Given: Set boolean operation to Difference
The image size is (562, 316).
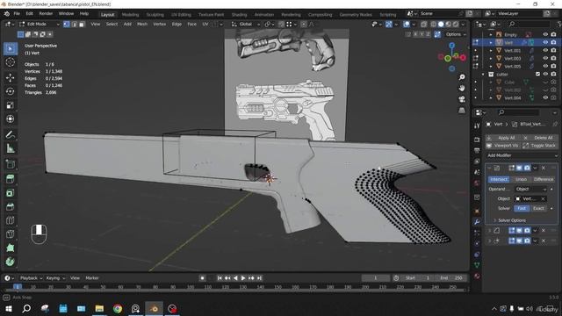Looking at the screenshot, I should pos(543,179).
